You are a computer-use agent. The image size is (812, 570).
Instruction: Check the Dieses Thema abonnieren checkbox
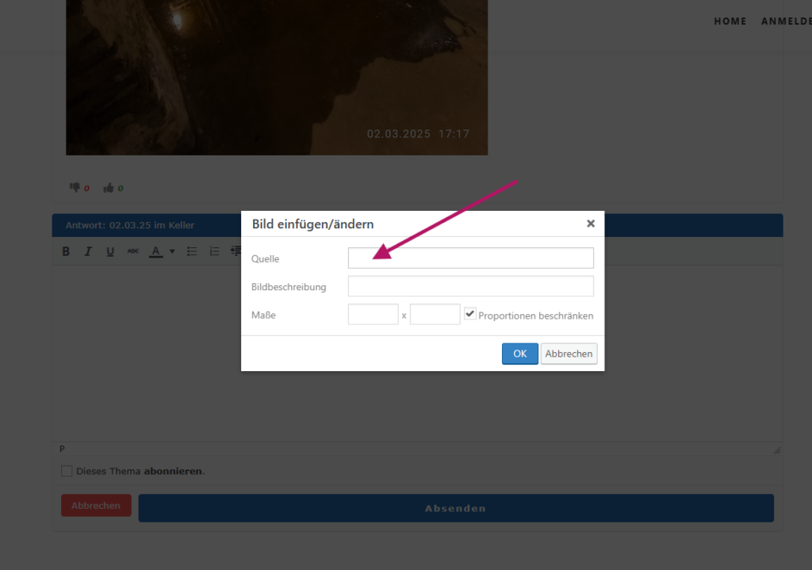pyautogui.click(x=67, y=471)
